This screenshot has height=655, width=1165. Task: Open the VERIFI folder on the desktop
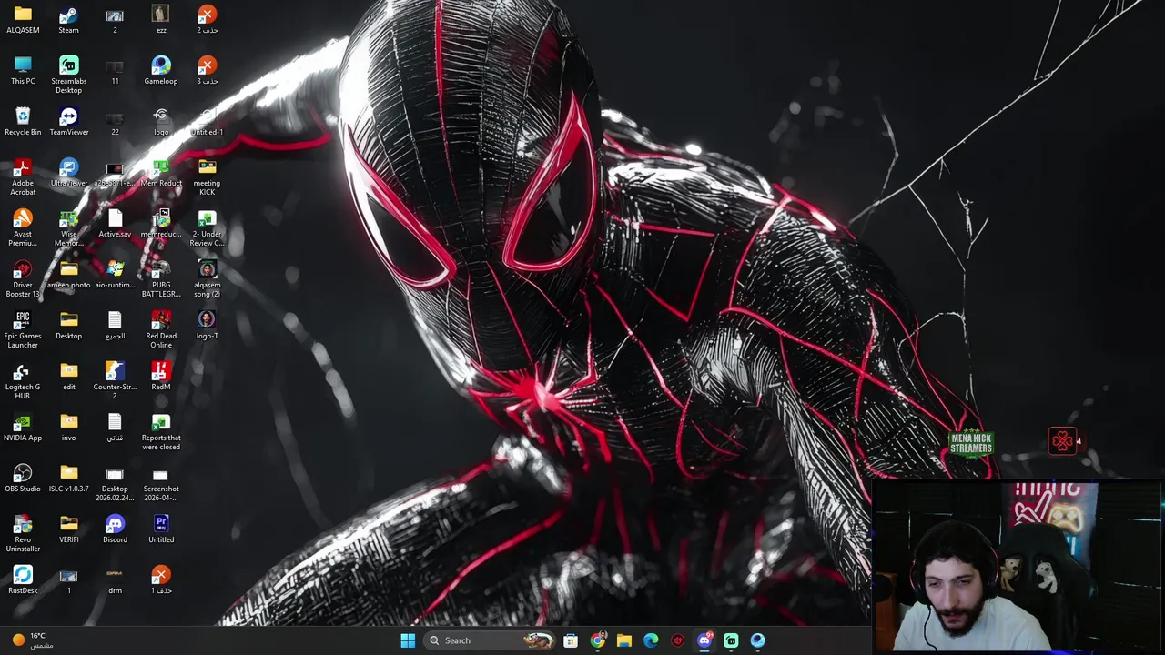point(68,529)
